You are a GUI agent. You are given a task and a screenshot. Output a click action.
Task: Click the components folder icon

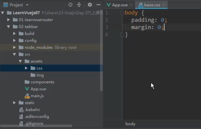click(x=27, y=82)
